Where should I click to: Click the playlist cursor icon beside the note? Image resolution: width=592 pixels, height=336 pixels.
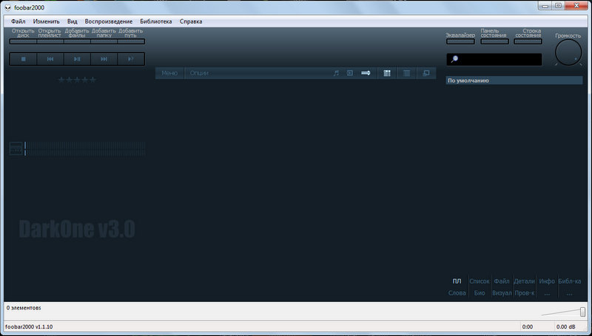(350, 73)
